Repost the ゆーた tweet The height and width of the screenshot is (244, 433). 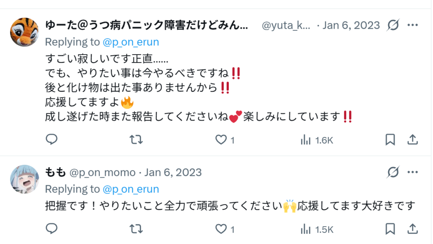[x=136, y=140]
